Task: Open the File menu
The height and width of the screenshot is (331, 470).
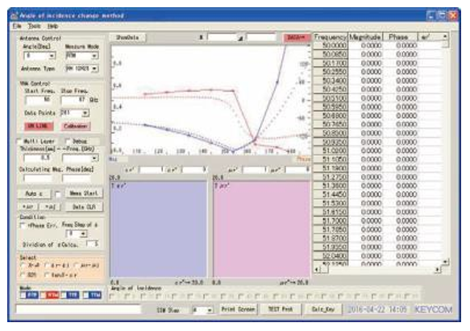Action: pyautogui.click(x=17, y=26)
